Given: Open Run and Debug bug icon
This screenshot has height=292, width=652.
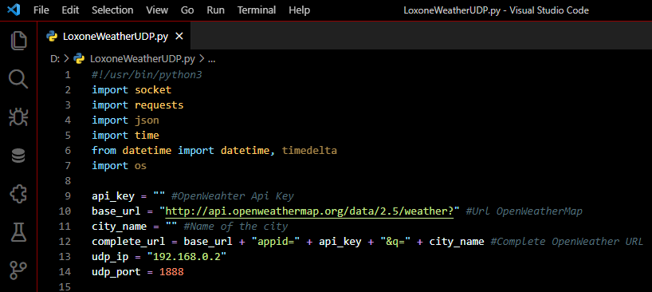Looking at the screenshot, I should coord(18,118).
